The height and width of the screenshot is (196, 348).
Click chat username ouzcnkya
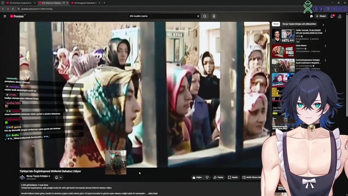(14, 87)
